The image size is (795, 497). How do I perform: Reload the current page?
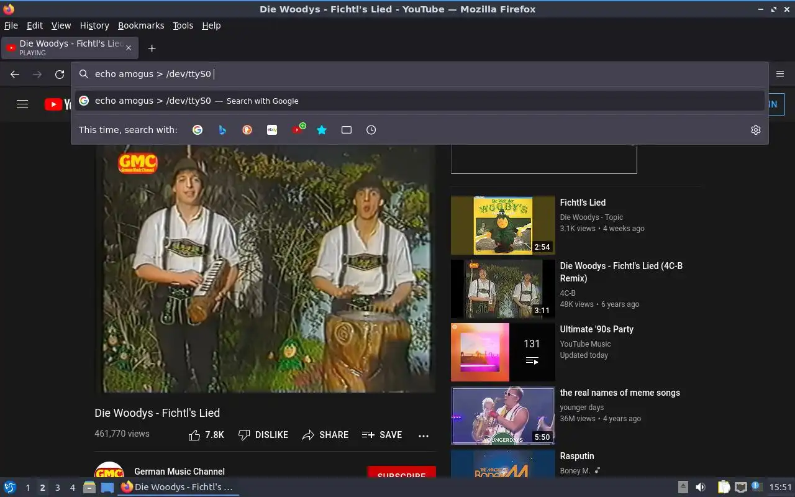(60, 74)
